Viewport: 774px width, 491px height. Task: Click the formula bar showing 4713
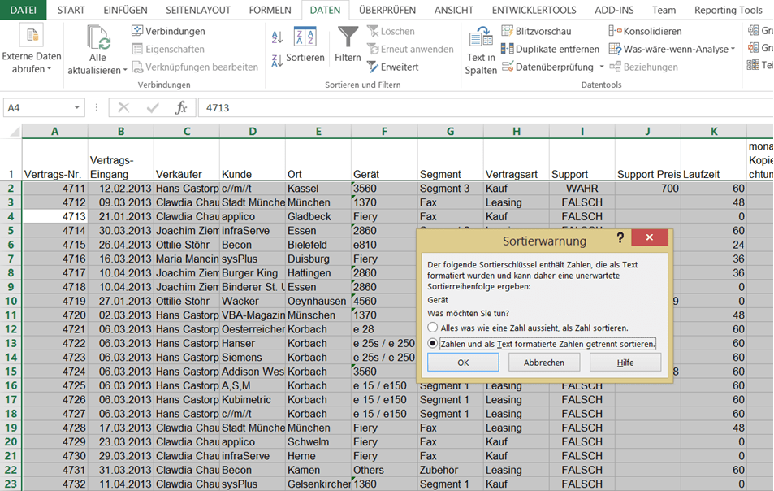(484, 107)
